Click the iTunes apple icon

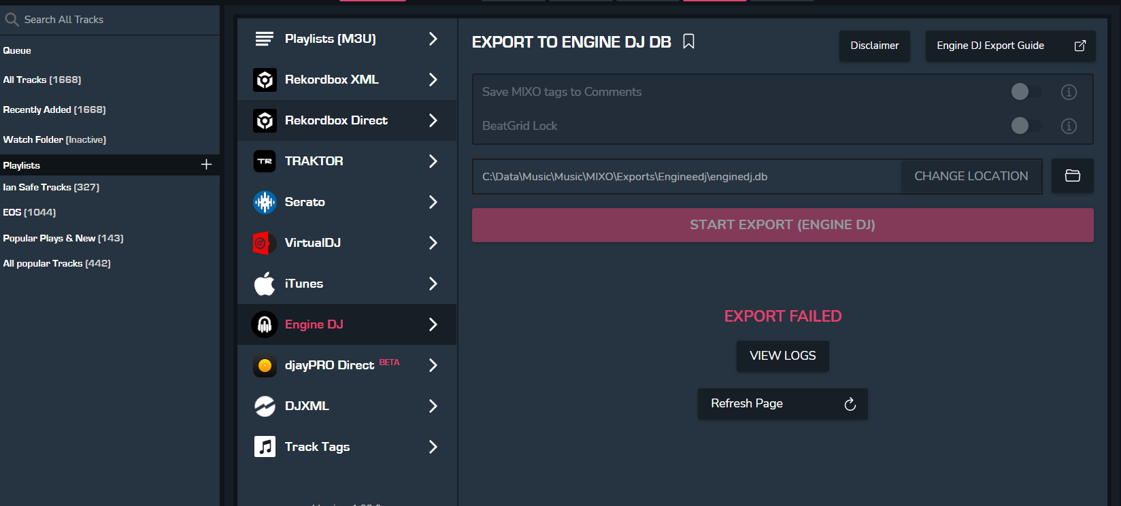[x=265, y=284]
